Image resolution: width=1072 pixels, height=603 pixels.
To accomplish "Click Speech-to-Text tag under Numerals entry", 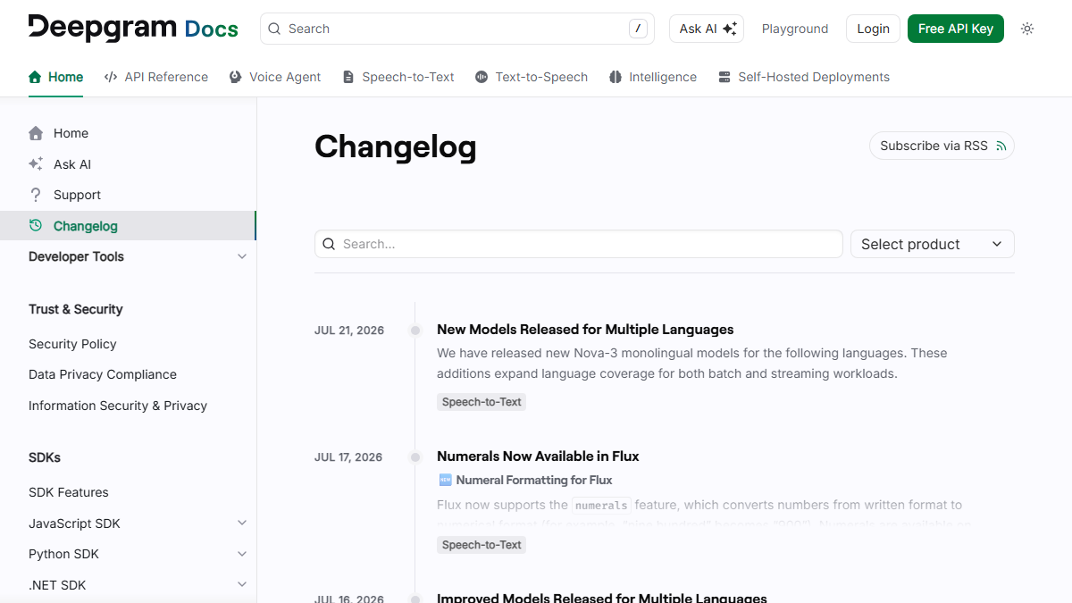I will point(482,545).
